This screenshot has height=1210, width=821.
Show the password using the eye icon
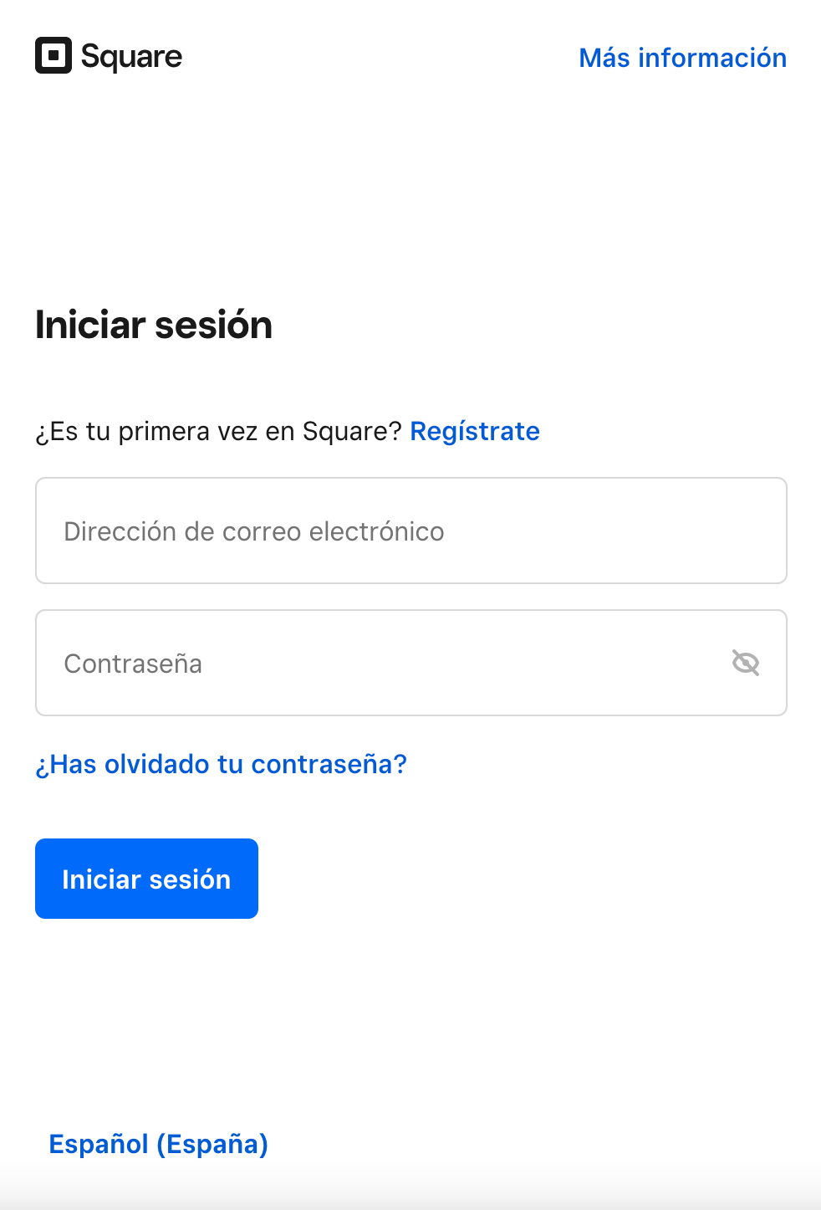pos(745,663)
